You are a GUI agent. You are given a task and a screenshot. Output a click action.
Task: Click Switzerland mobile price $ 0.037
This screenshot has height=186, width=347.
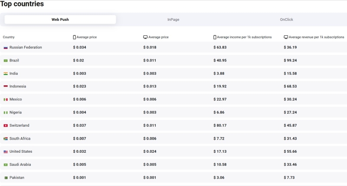pos(79,125)
